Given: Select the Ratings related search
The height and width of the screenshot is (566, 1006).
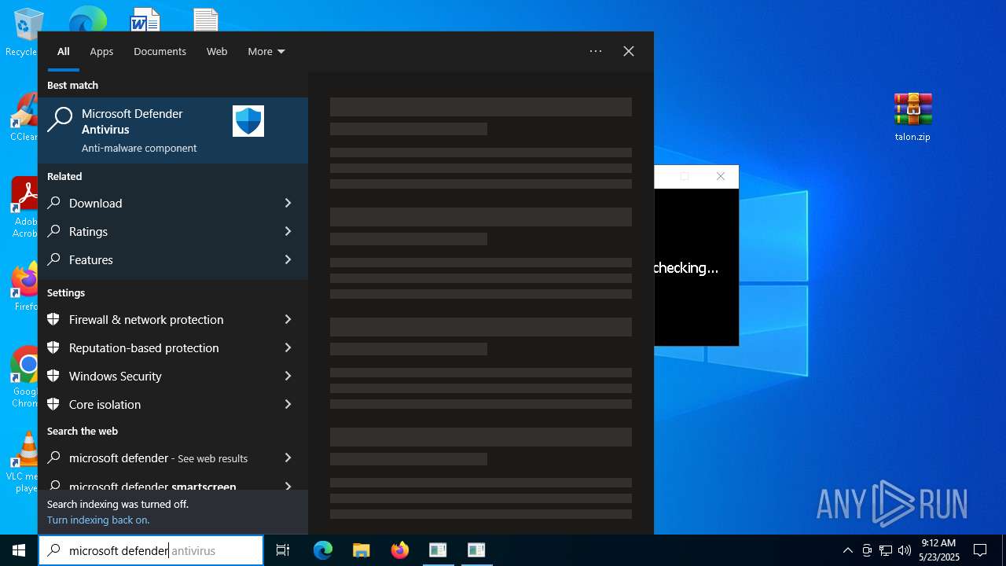Looking at the screenshot, I should tap(162, 231).
